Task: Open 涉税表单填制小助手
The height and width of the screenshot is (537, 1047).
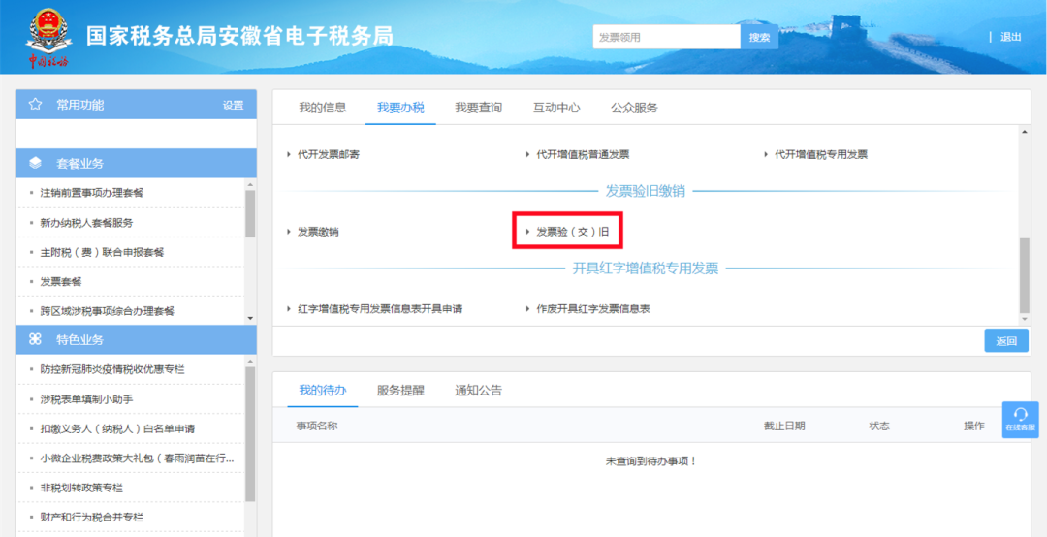Action: pyautogui.click(x=86, y=398)
